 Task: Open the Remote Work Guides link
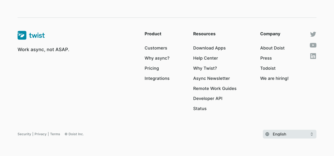[x=215, y=89]
